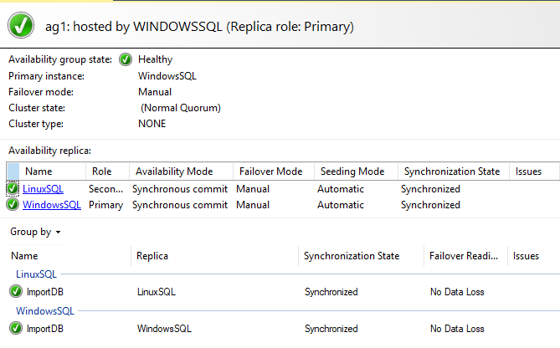The width and height of the screenshot is (560, 348).
Task: Open the Group by dropdown
Action: pos(35,232)
